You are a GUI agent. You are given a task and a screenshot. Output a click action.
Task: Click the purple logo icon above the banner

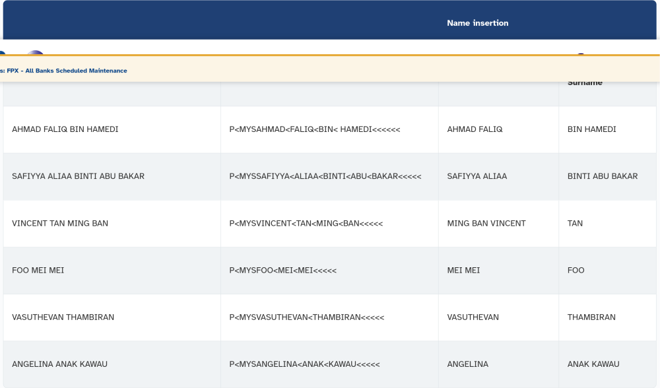(x=35, y=53)
